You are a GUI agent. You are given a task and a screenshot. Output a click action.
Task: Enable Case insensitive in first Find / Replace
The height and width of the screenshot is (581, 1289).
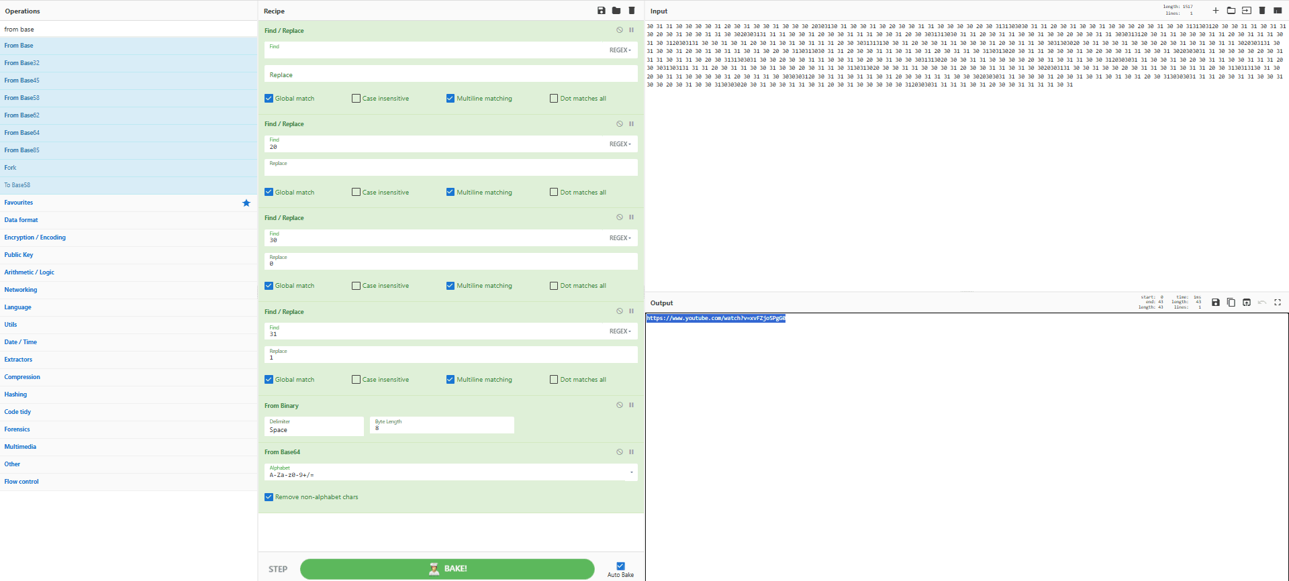pyautogui.click(x=356, y=99)
